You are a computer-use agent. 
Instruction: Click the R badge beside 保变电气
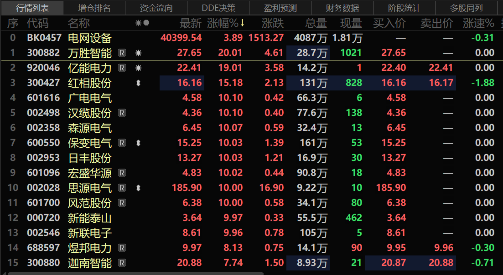[x=122, y=143]
